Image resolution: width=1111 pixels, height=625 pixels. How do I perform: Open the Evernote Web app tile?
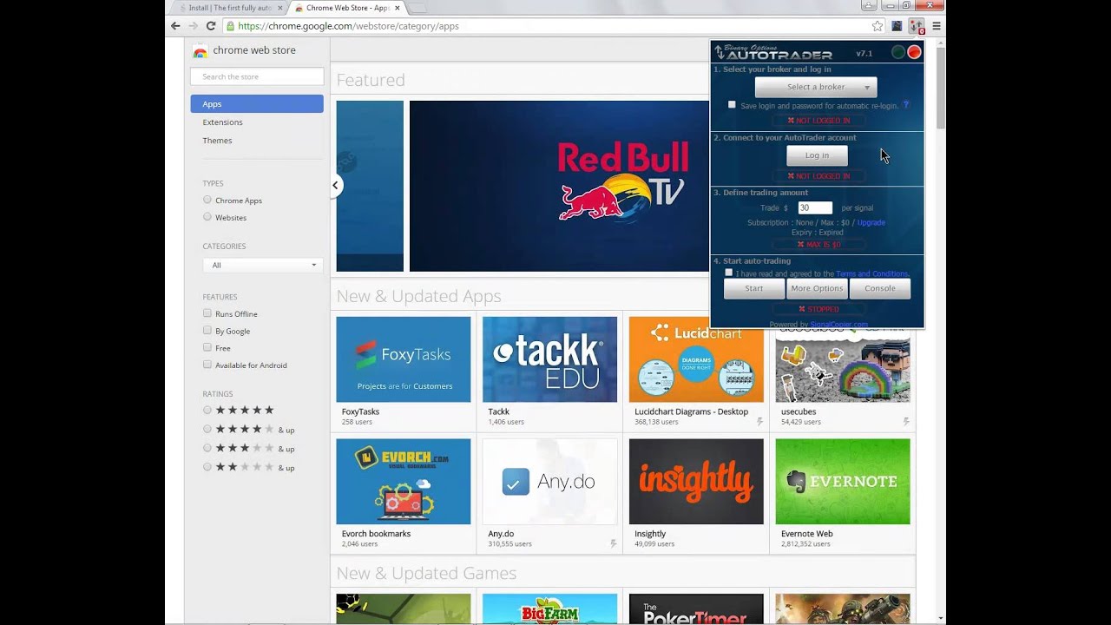843,482
